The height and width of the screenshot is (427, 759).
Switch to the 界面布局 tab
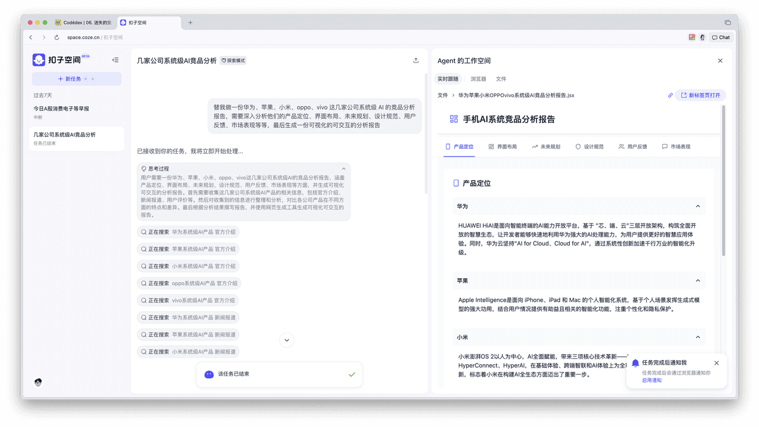pos(502,146)
